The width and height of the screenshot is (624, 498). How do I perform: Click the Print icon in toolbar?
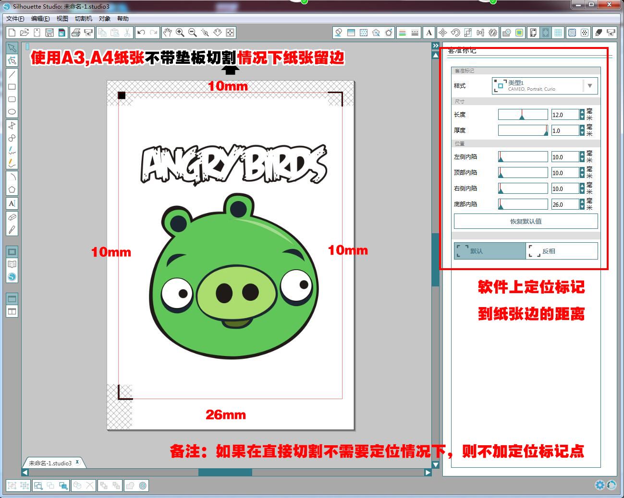pyautogui.click(x=75, y=33)
